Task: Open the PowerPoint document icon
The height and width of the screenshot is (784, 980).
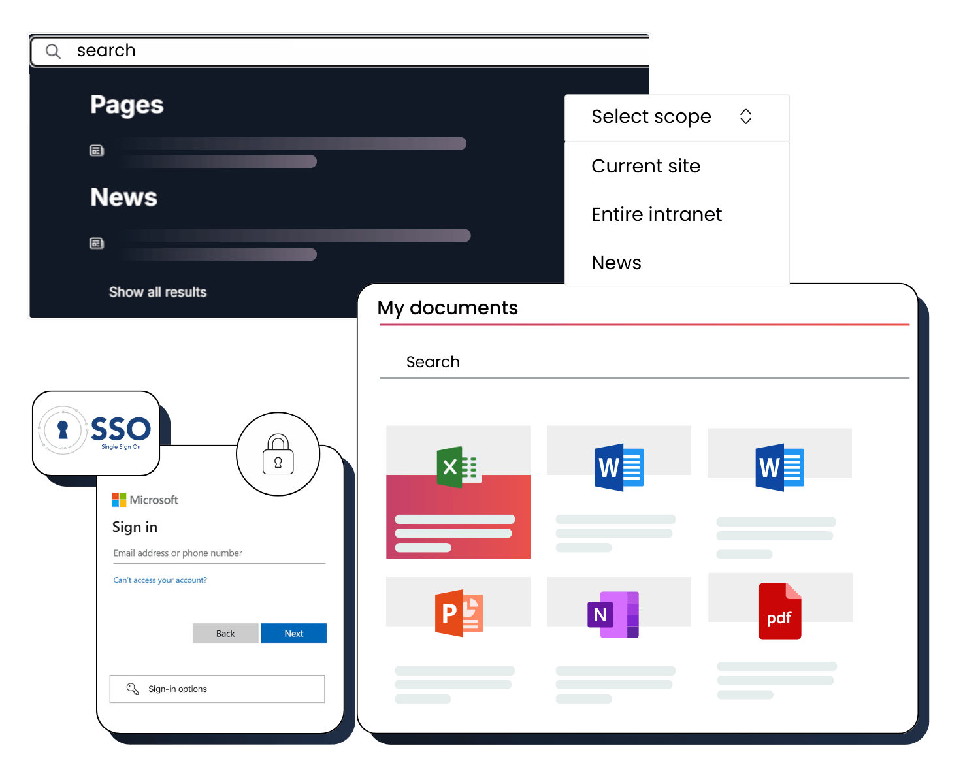Action: pyautogui.click(x=459, y=613)
